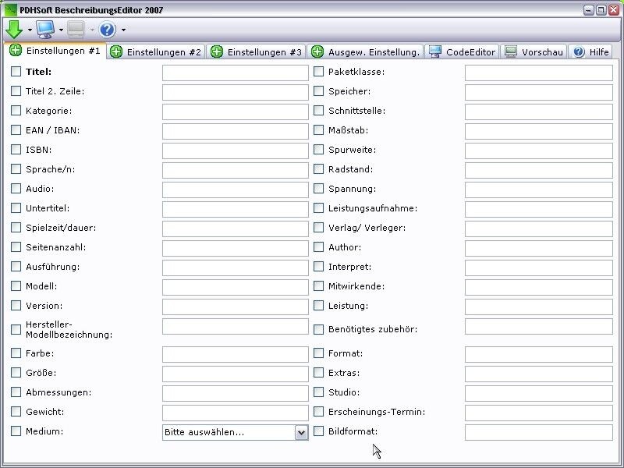Screen dimensions: 624x468
Task: Enable the Titel checkbox
Action: [x=16, y=71]
